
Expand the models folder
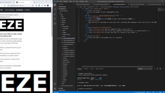tap(63, 19)
